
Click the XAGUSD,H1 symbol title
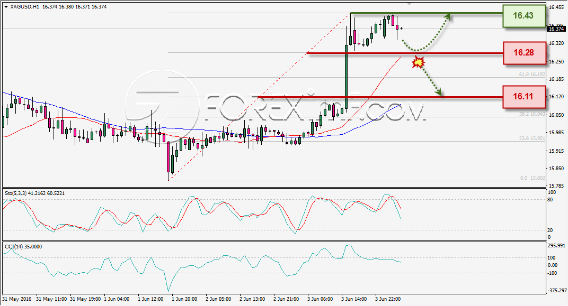(x=25, y=6)
